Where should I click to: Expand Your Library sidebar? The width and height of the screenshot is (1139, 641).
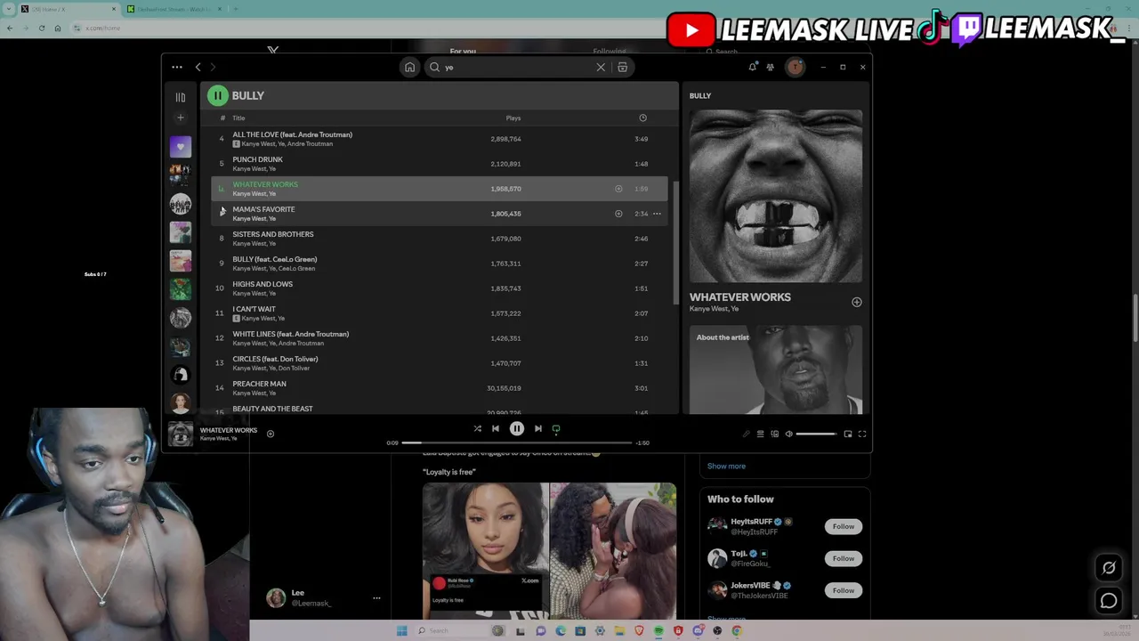(x=181, y=97)
